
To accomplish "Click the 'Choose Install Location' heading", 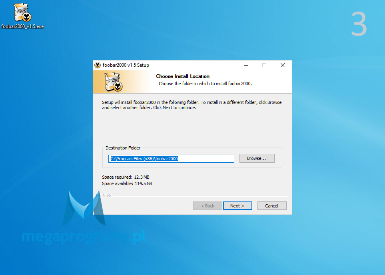I will (x=183, y=76).
